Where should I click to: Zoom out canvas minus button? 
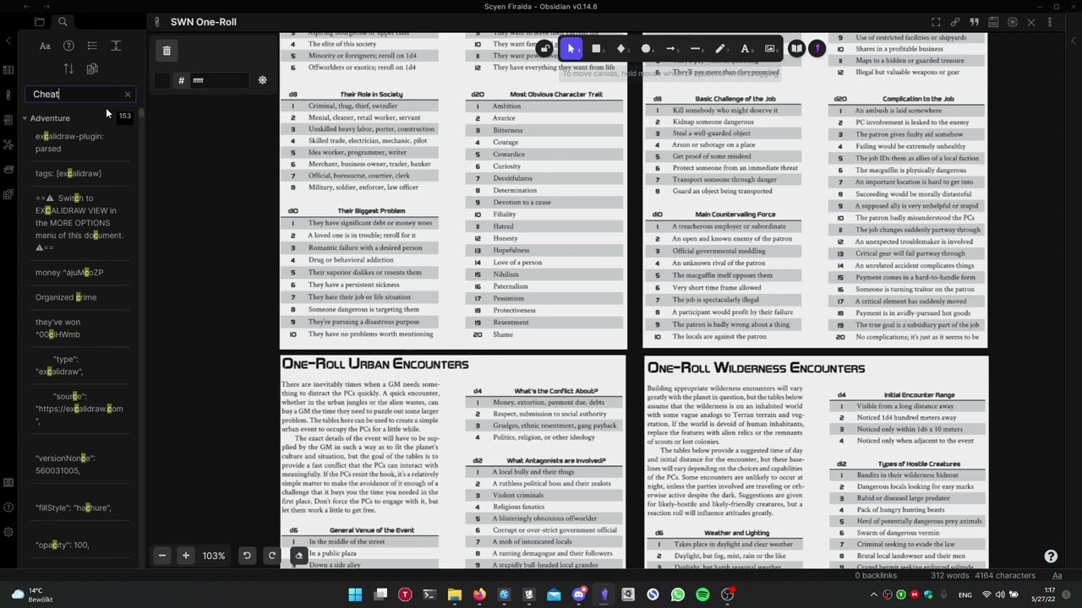click(x=162, y=556)
